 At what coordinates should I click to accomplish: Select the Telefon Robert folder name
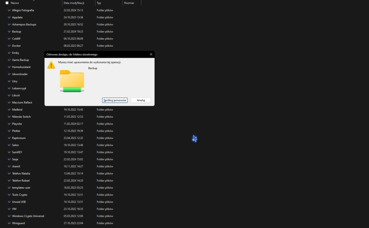(x=21, y=181)
